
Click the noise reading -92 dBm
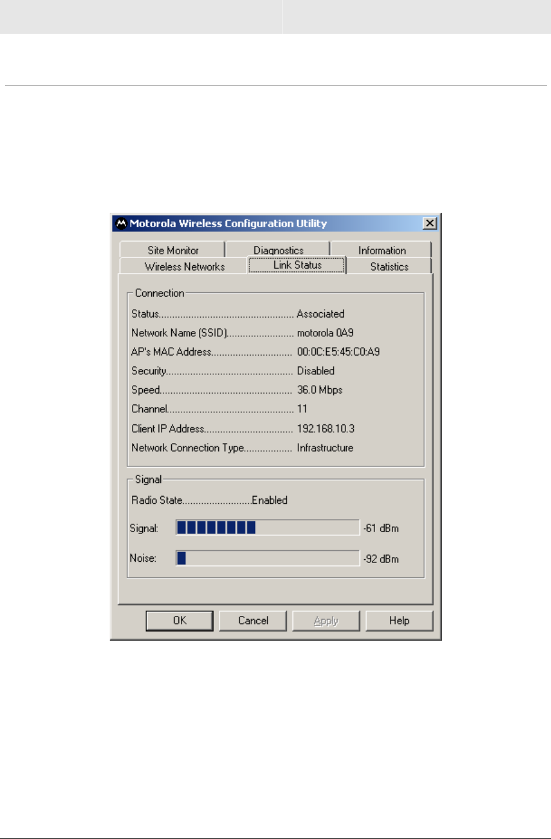(x=381, y=559)
